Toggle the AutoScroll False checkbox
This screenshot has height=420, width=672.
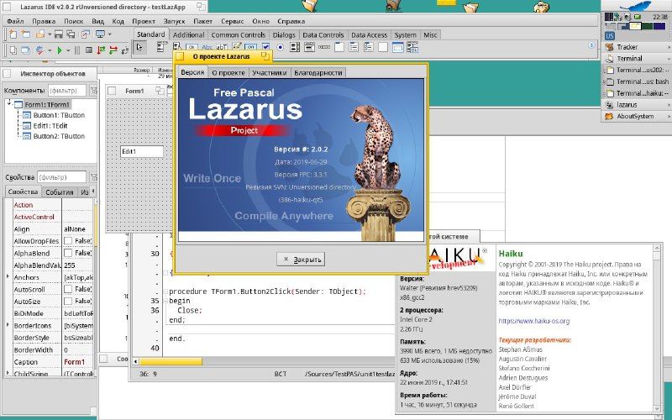click(68, 289)
